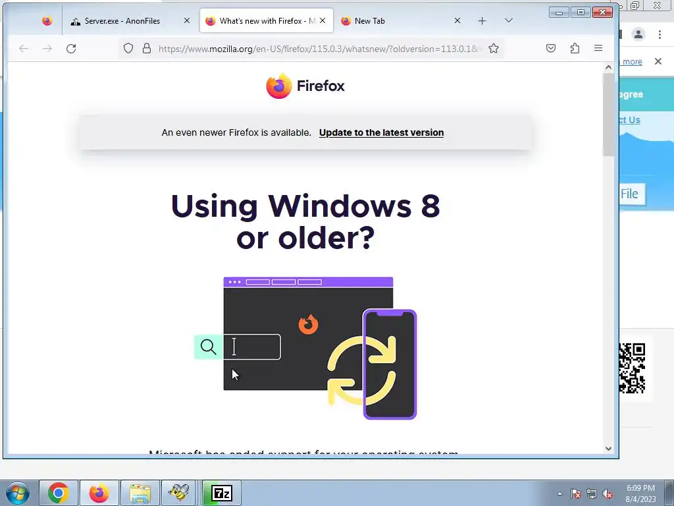Click the 'ct Us' link in Chrome window
Screen dimensions: 674x506
click(630, 120)
